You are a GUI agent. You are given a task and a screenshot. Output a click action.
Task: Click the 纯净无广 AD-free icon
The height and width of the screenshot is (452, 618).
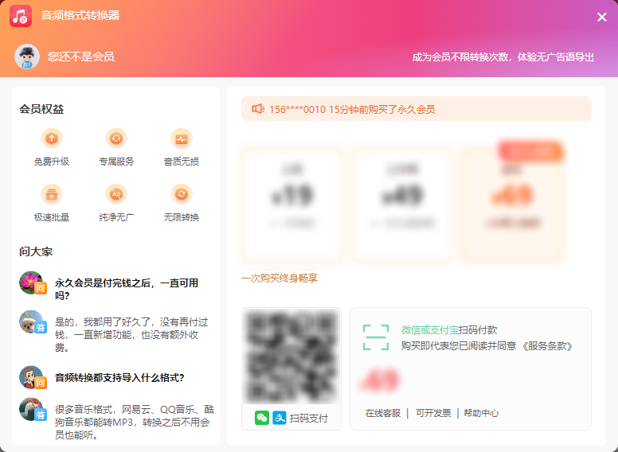tap(116, 194)
